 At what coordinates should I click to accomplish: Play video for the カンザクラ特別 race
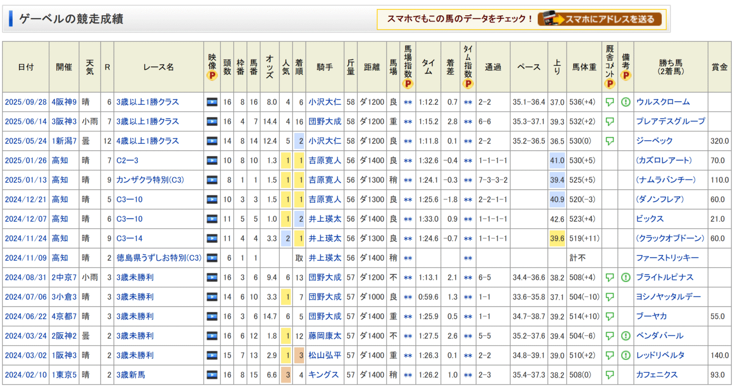212,180
